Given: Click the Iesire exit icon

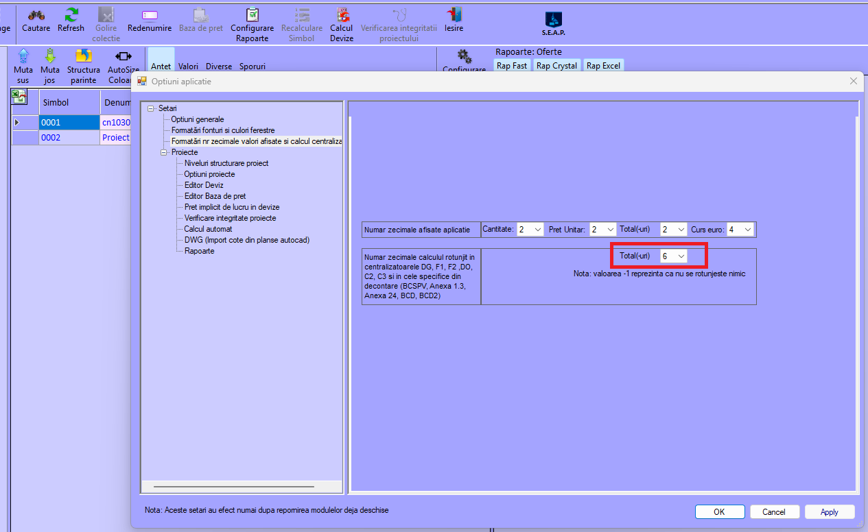Looking at the screenshot, I should coord(454,15).
